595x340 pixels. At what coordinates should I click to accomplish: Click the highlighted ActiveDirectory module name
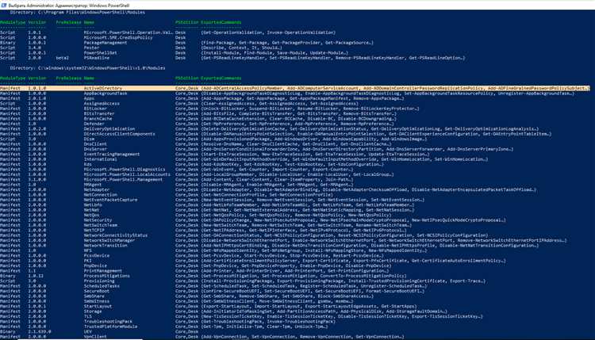click(103, 88)
